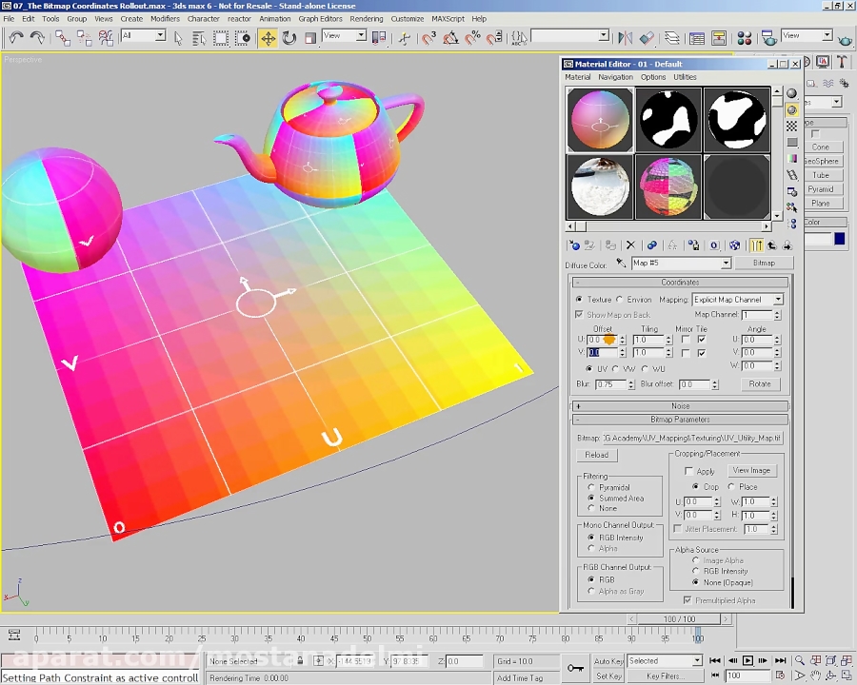Open the Map #5 name dropdown
857x685 pixels.
click(725, 264)
